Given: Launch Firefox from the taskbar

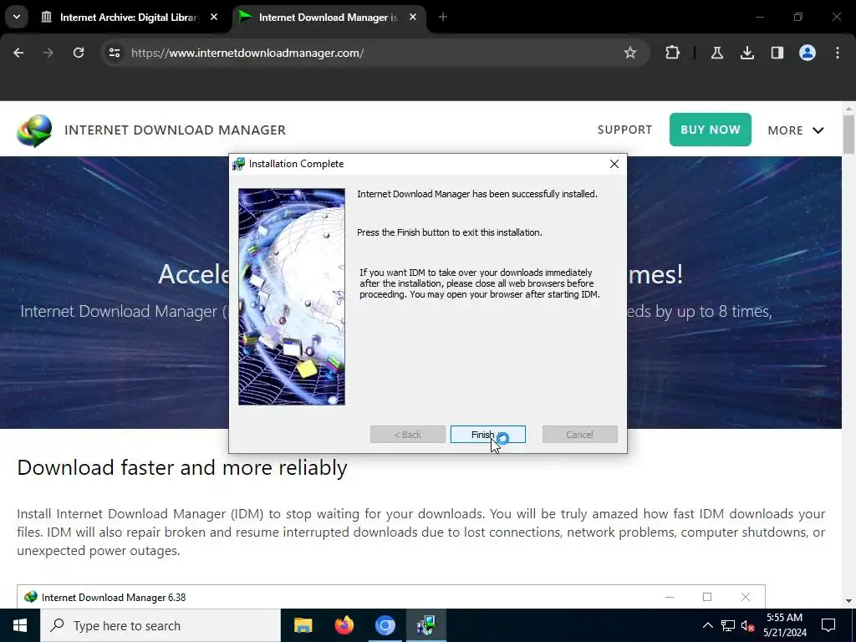Looking at the screenshot, I should (344, 625).
